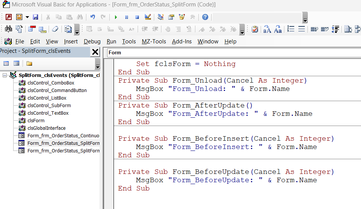Open the Tools menu
This screenshot has width=361, height=209.
coord(129,41)
